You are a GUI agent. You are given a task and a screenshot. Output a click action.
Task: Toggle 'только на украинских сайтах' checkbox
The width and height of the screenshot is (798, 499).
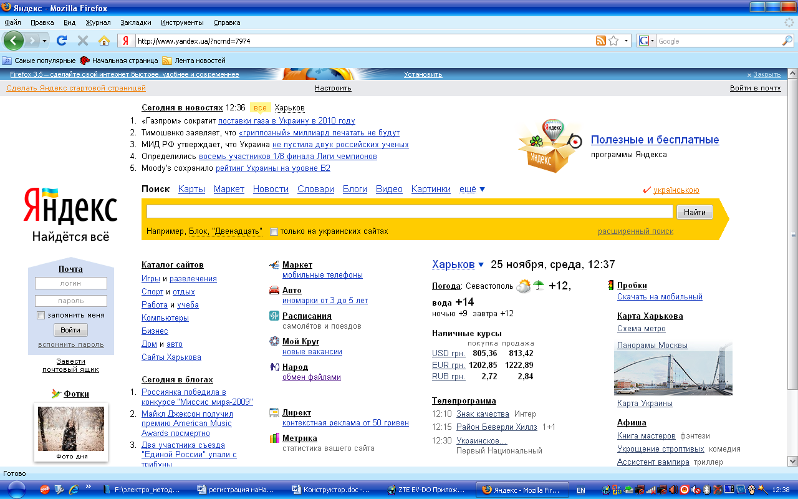pyautogui.click(x=274, y=231)
